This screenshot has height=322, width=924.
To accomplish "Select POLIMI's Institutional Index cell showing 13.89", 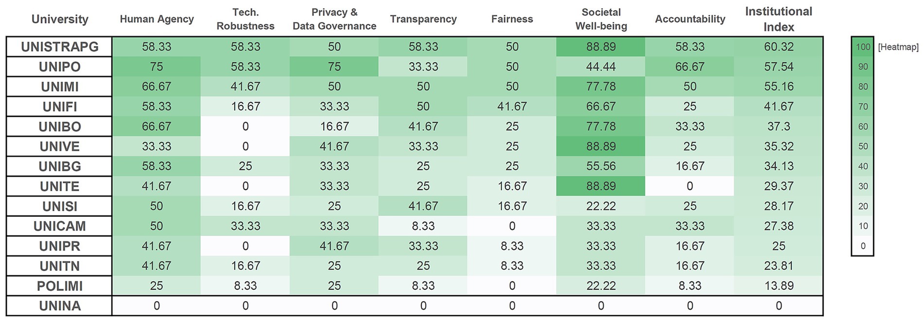I will pyautogui.click(x=779, y=286).
